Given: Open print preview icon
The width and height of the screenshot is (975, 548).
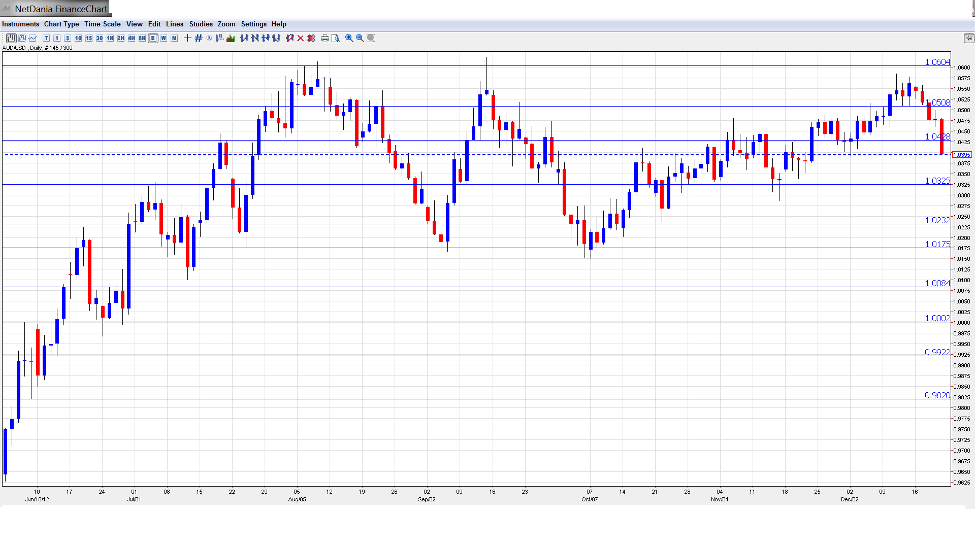Looking at the screenshot, I should click(335, 38).
